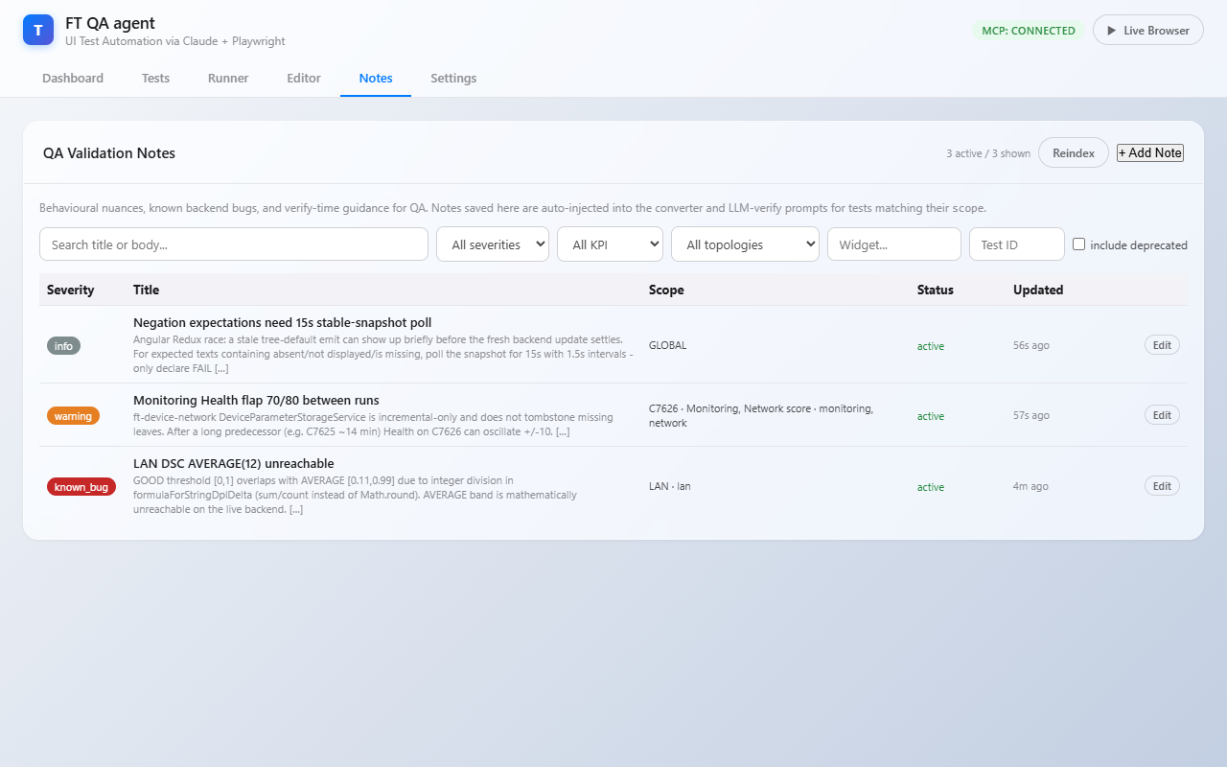Screen dimensions: 1227x767
Task: Switch to the Tests tab
Action: click(155, 79)
